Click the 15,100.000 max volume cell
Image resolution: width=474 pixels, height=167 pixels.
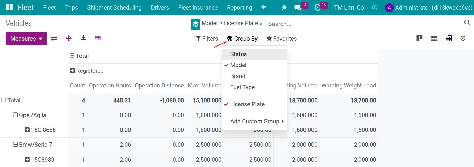tap(204, 100)
